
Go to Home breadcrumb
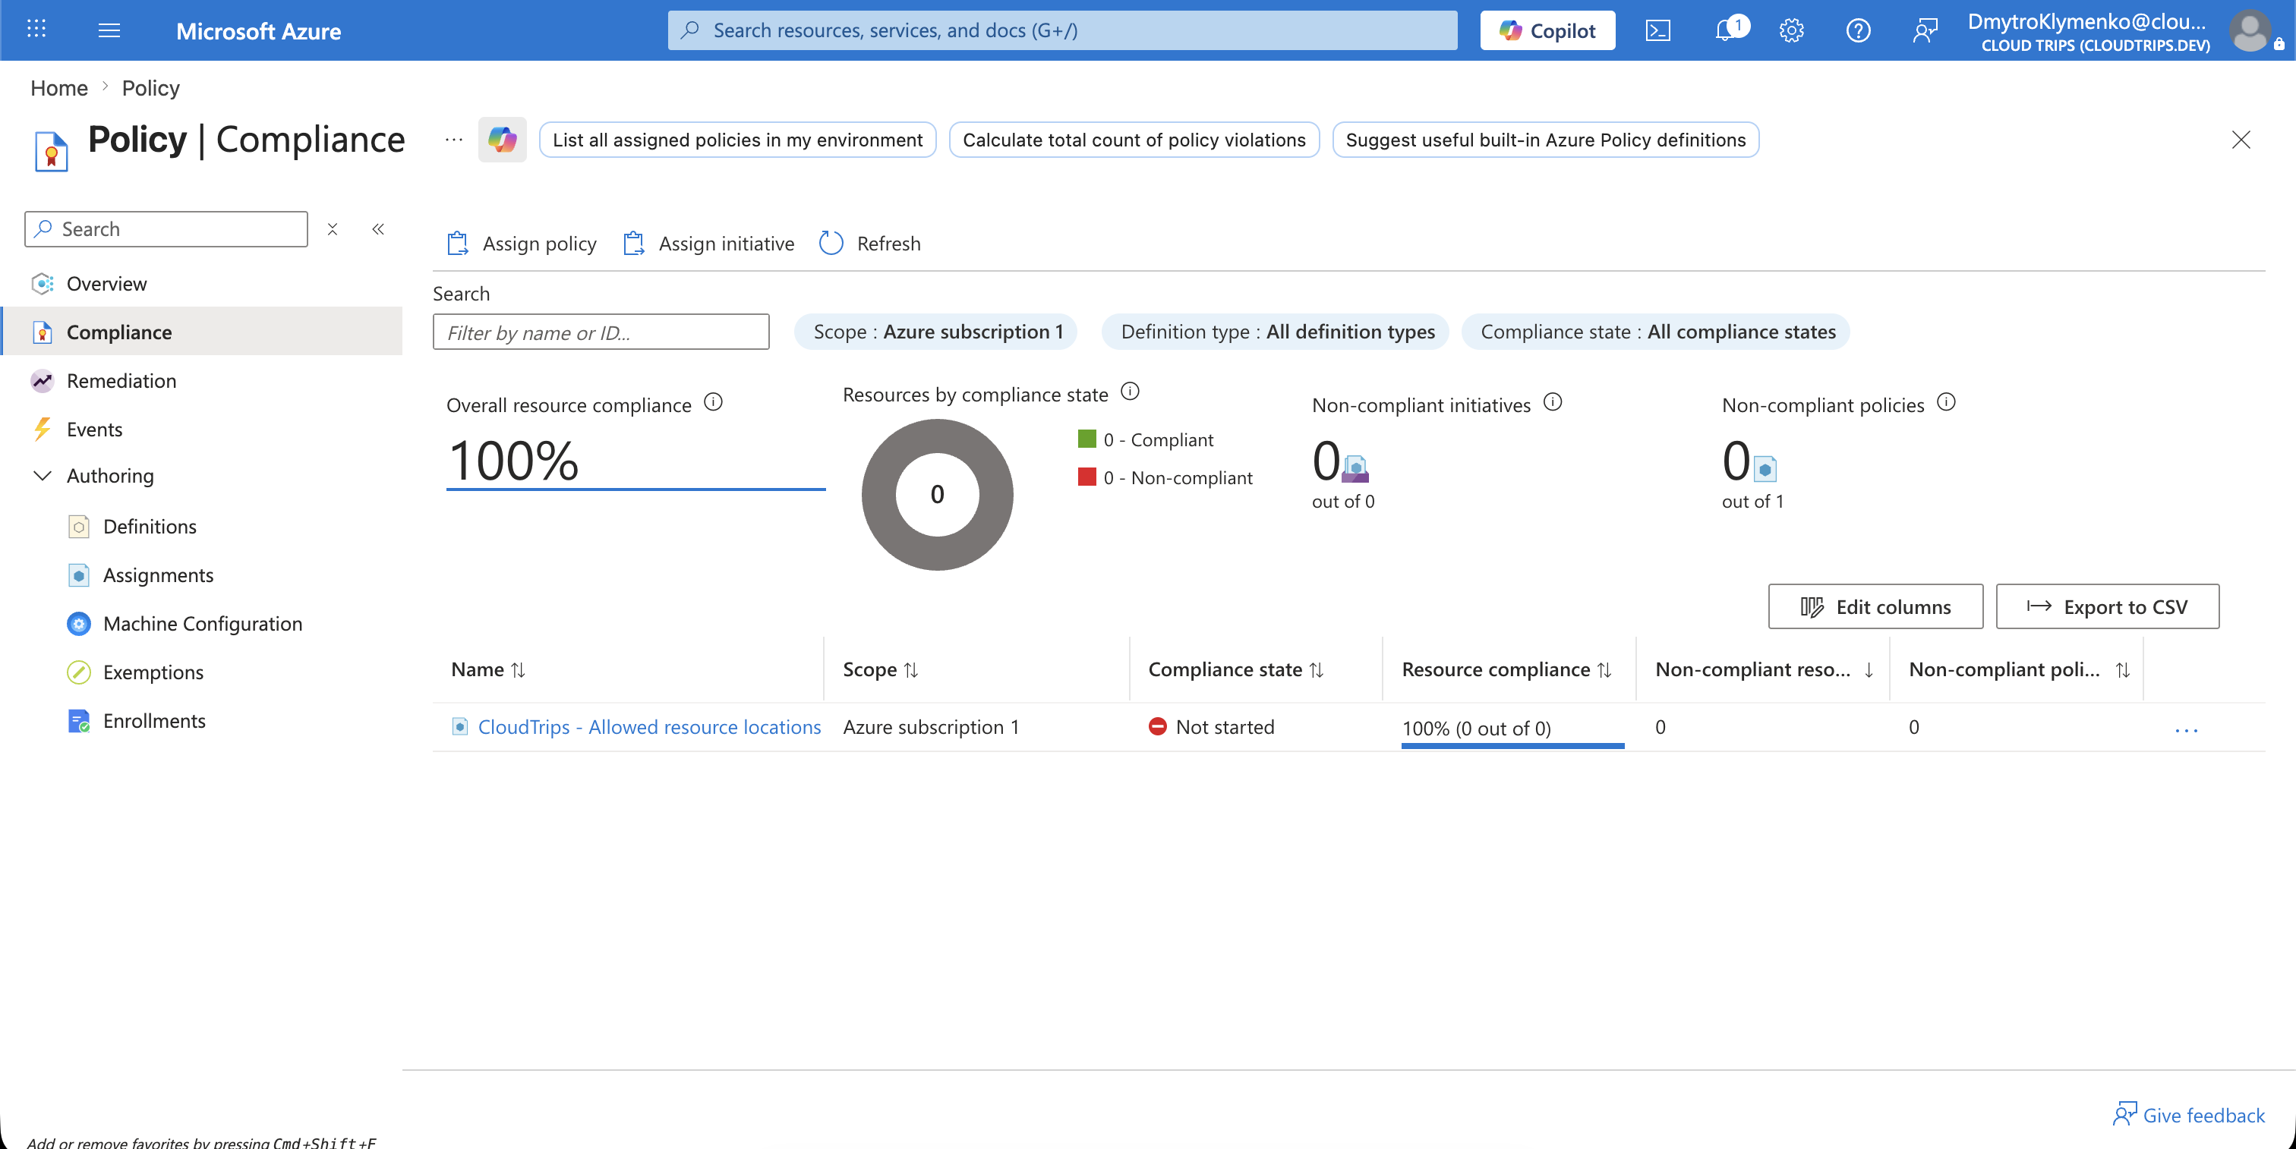58,87
